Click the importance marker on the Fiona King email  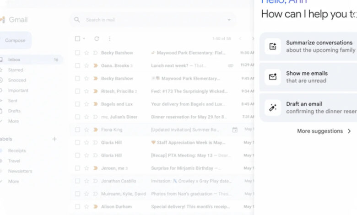[x=96, y=129]
